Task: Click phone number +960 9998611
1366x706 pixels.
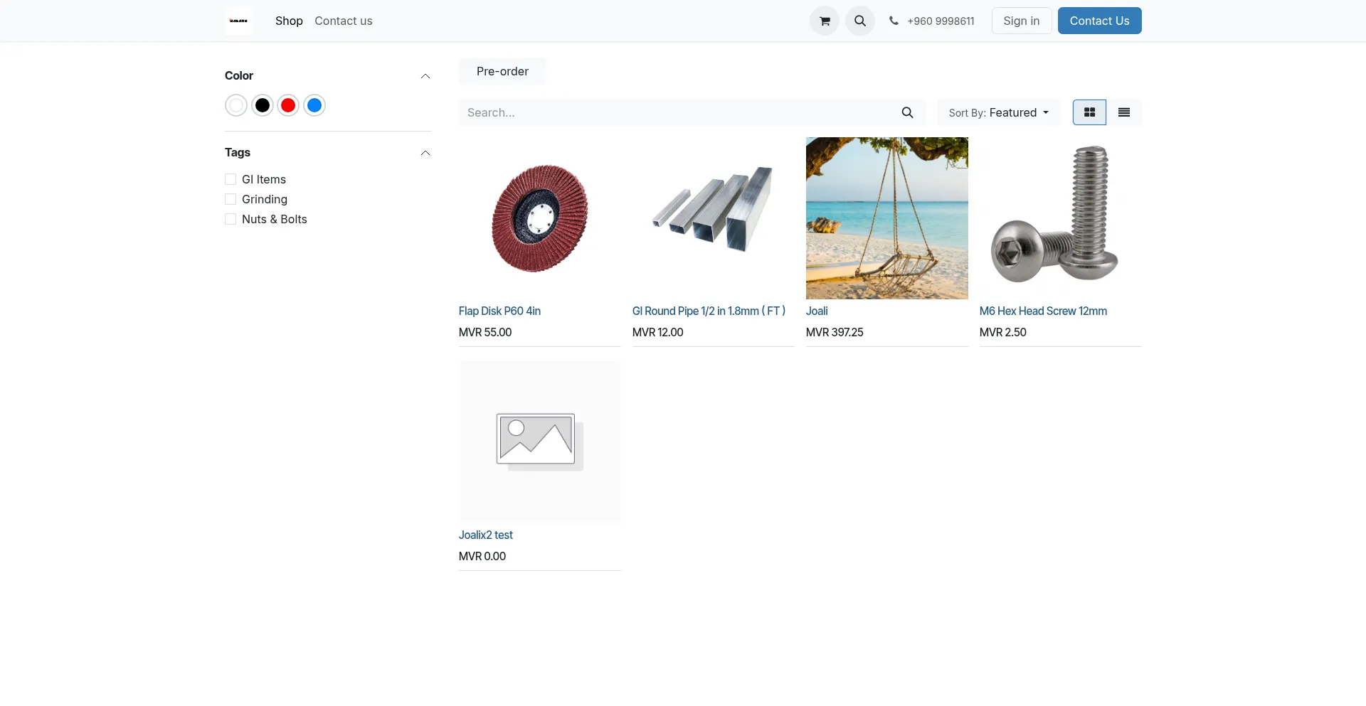Action: coord(941,21)
